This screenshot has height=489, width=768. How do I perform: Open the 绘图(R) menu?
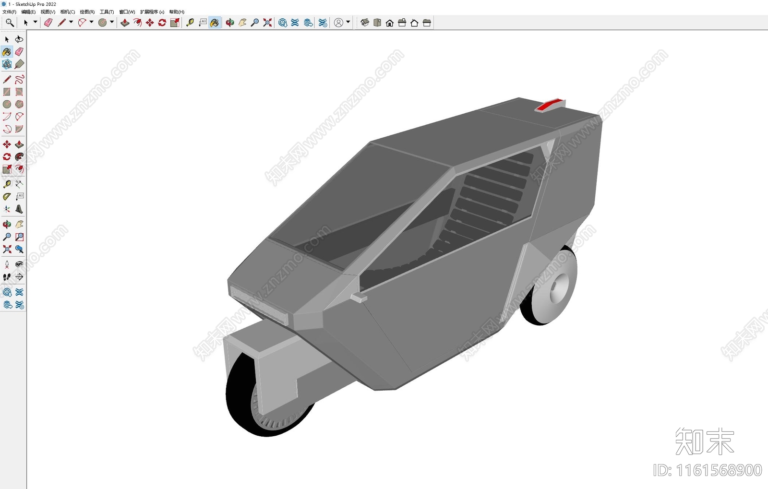[87, 12]
